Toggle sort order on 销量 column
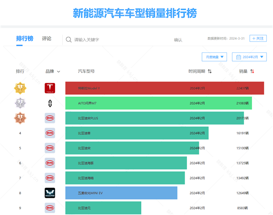This screenshot has width=273, height=215. coord(252,72)
